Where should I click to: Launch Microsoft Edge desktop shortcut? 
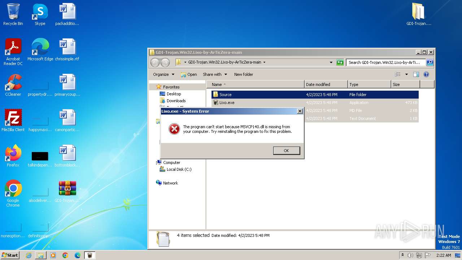tap(40, 50)
